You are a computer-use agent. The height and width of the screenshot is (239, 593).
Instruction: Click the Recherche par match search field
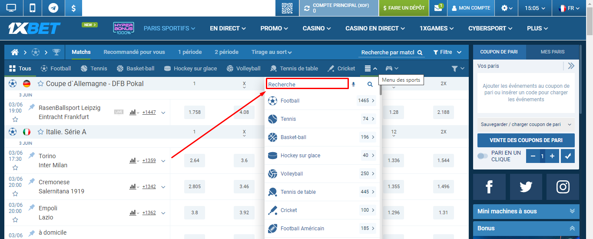pyautogui.click(x=388, y=52)
